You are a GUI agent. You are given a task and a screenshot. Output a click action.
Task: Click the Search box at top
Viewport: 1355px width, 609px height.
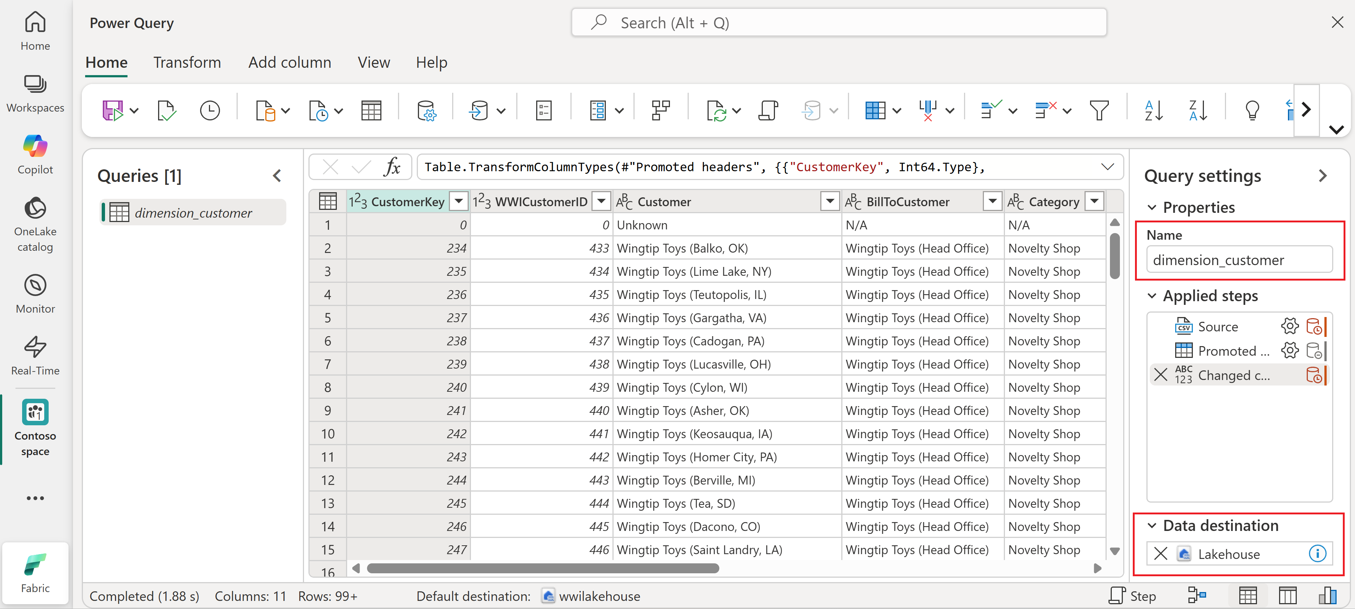838,22
